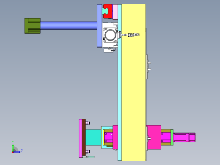Click the light pink spacer block
This screenshot has height=165, width=220.
point(115,12)
